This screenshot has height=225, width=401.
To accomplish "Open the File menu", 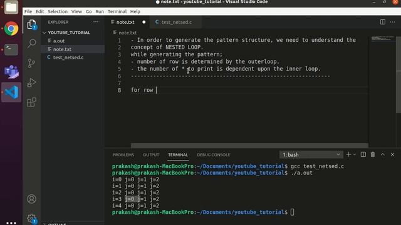I will (x=28, y=11).
